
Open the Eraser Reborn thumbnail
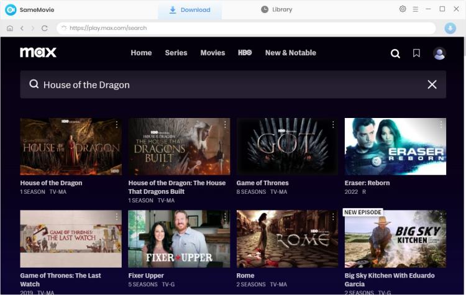(395, 147)
